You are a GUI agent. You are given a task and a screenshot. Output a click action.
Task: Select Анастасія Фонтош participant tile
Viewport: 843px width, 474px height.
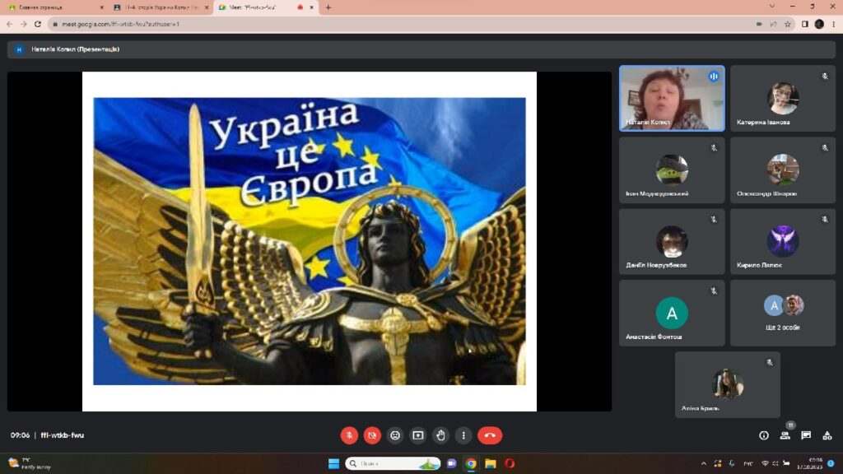tap(672, 313)
